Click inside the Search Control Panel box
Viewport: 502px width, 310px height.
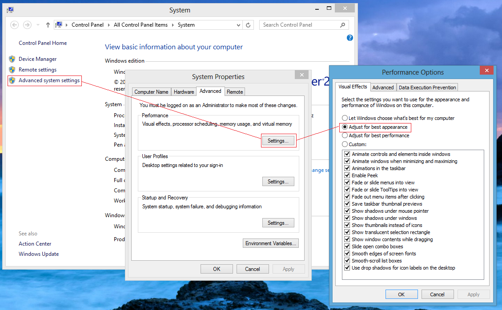point(298,25)
